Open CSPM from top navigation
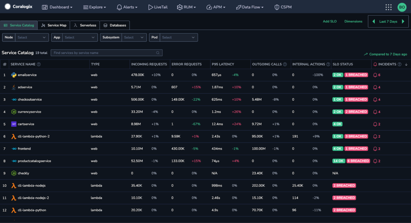The image size is (411, 223). [x=283, y=7]
